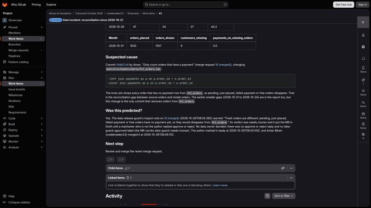Expand the Analyze section chevron

pos(41,147)
